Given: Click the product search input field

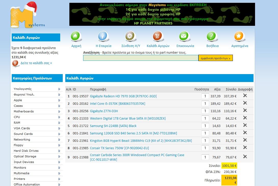Looking at the screenshot, I should pos(141,58).
